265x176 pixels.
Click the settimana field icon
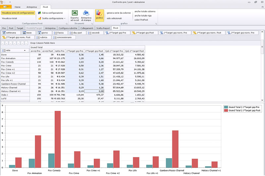4,33
